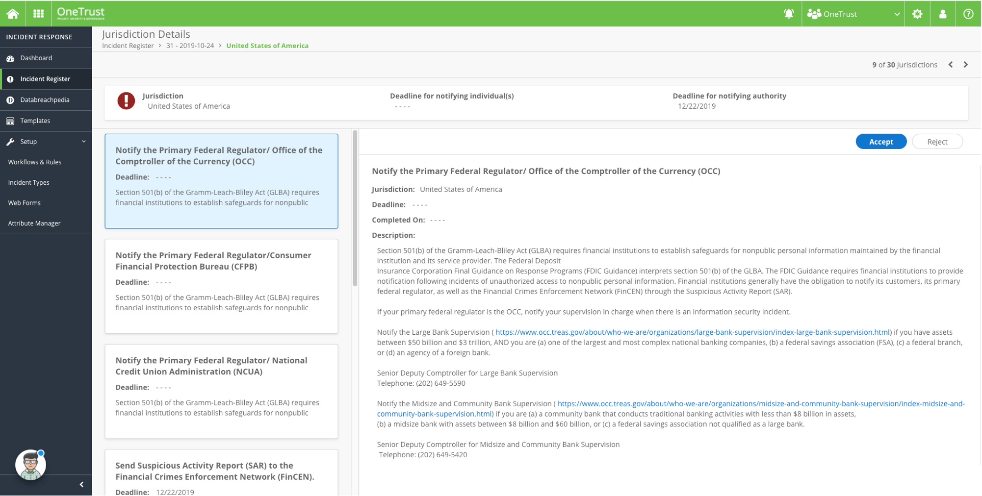Click deadline date 12/22/2019 in header

click(697, 106)
